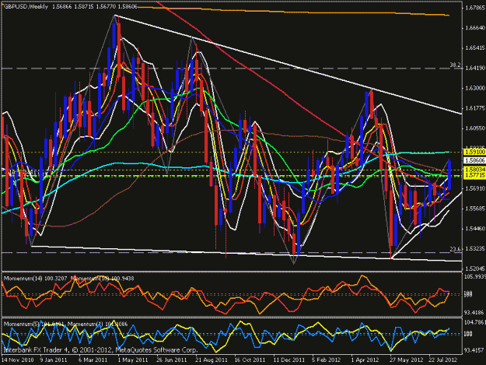Select the Momentum(1) indicator label

pos(99,324)
